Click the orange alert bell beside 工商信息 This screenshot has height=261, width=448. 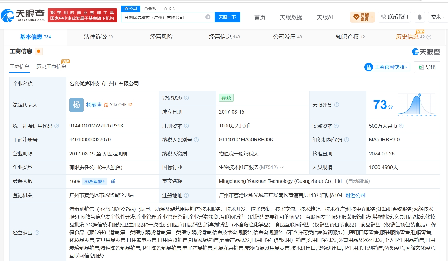39,51
